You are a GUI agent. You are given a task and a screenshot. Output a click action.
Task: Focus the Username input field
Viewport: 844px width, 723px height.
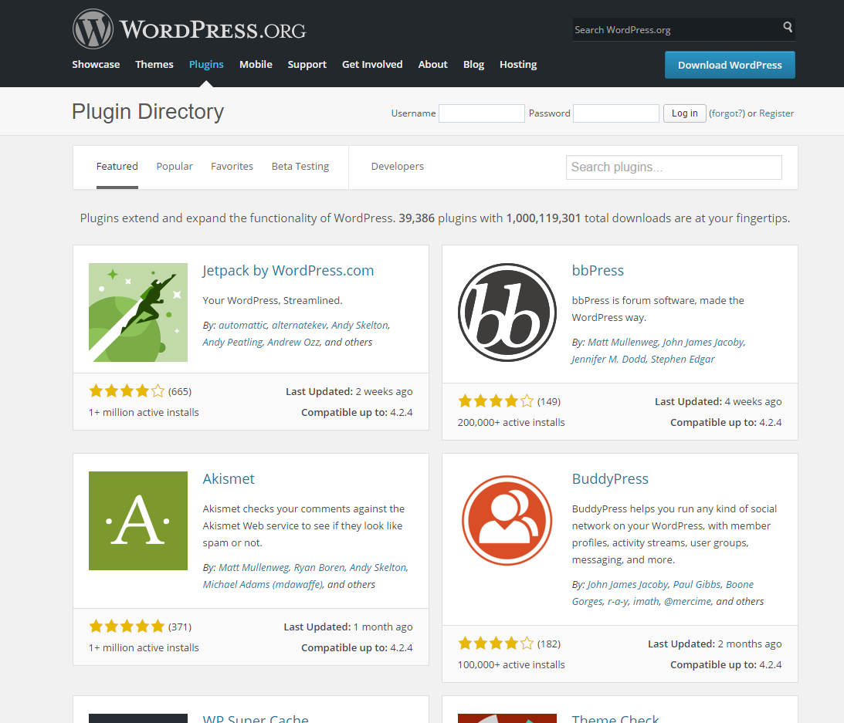click(x=482, y=113)
